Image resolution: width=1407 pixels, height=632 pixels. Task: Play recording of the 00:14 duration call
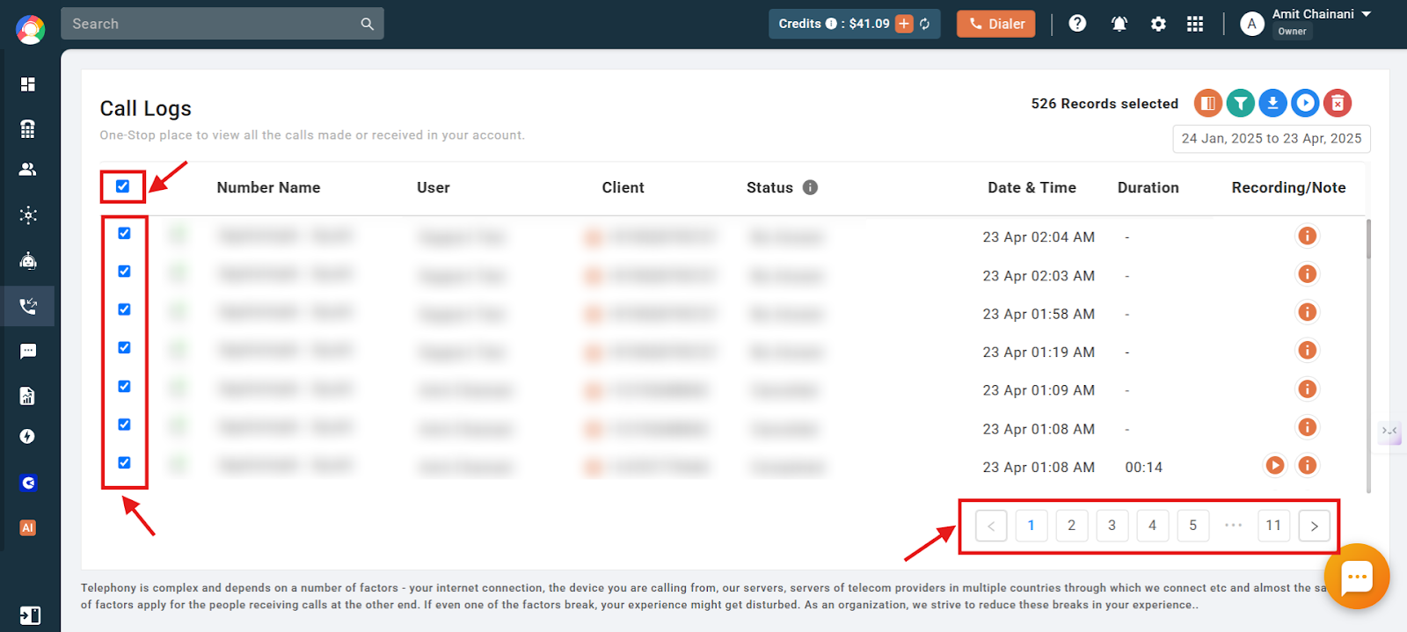tap(1275, 465)
